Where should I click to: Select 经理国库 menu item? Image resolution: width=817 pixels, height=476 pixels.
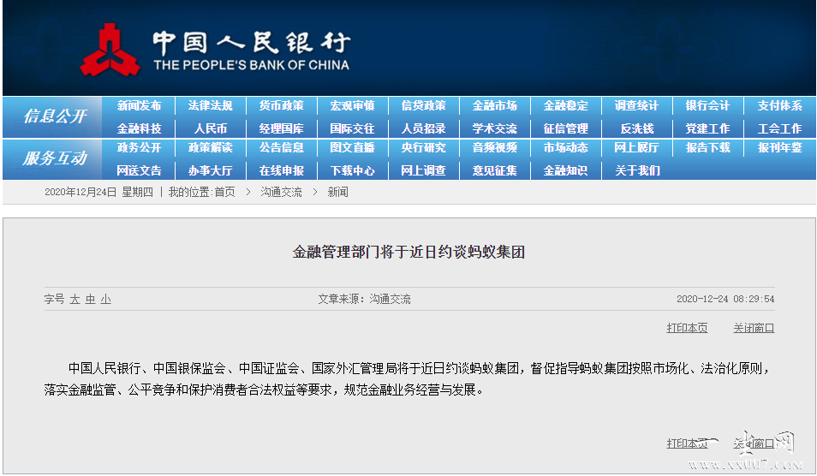click(x=282, y=128)
